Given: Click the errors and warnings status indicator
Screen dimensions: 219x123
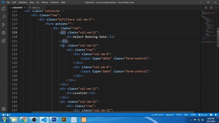Looking at the screenshot, I should coord(6,115).
